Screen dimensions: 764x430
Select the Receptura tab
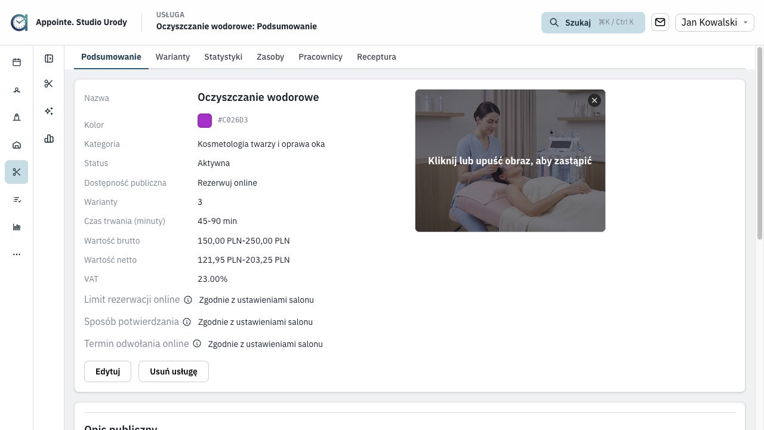[377, 57]
